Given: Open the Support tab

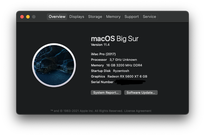Looking at the screenshot, I should point(132,17).
